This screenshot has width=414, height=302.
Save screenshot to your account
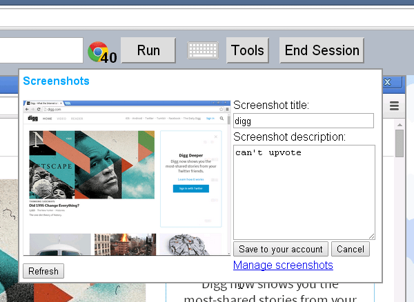pos(281,249)
